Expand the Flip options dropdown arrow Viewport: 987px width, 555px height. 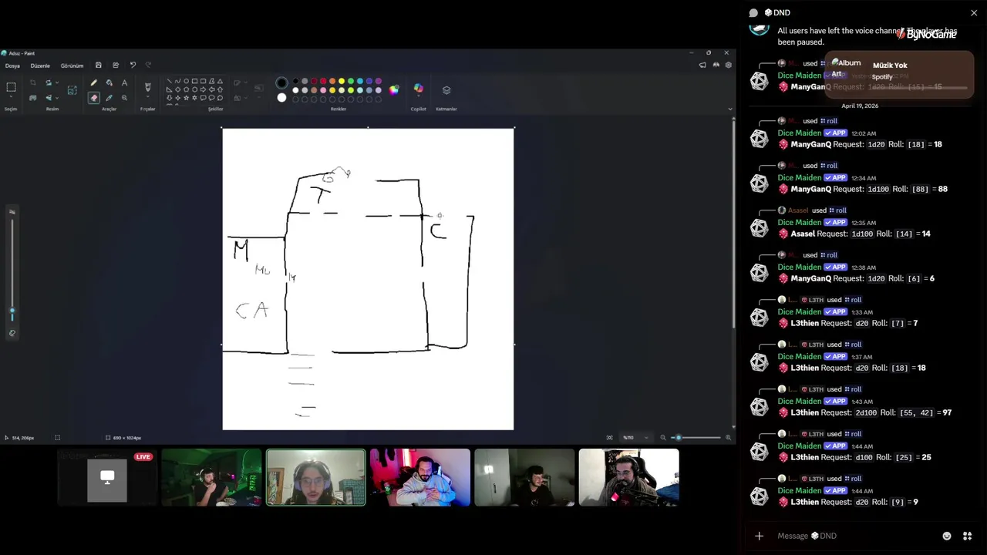(x=57, y=98)
